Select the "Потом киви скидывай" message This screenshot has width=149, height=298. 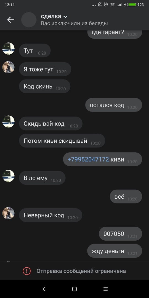click(x=62, y=141)
